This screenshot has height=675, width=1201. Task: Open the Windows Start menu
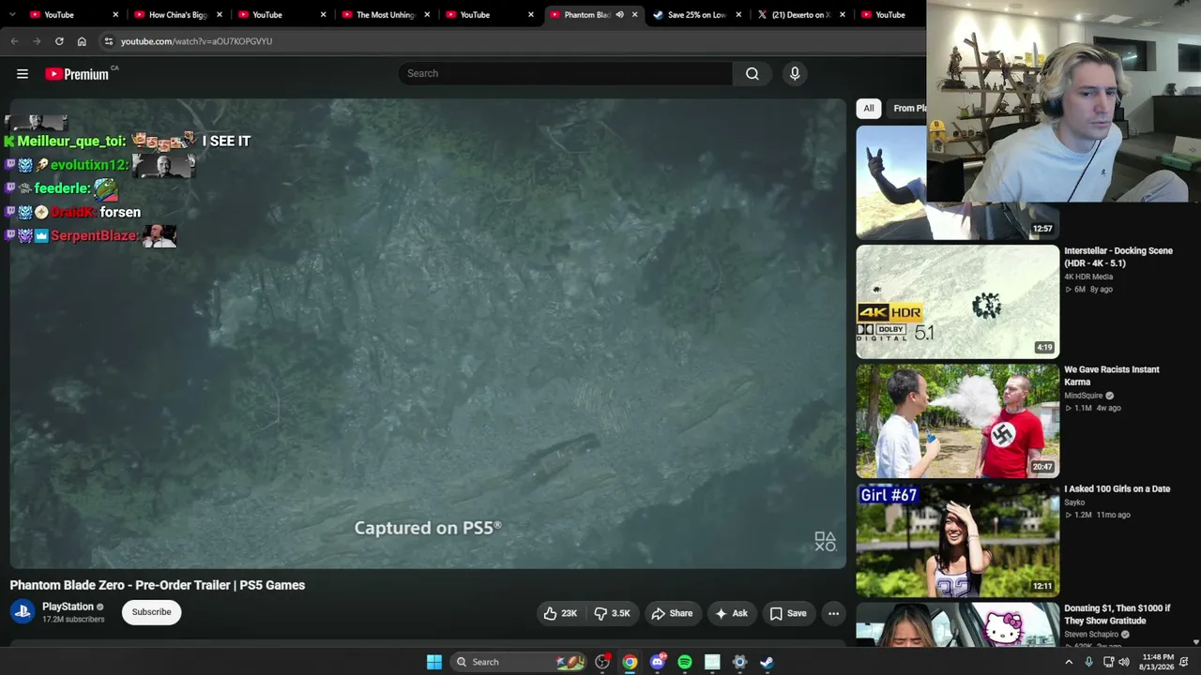(x=434, y=662)
